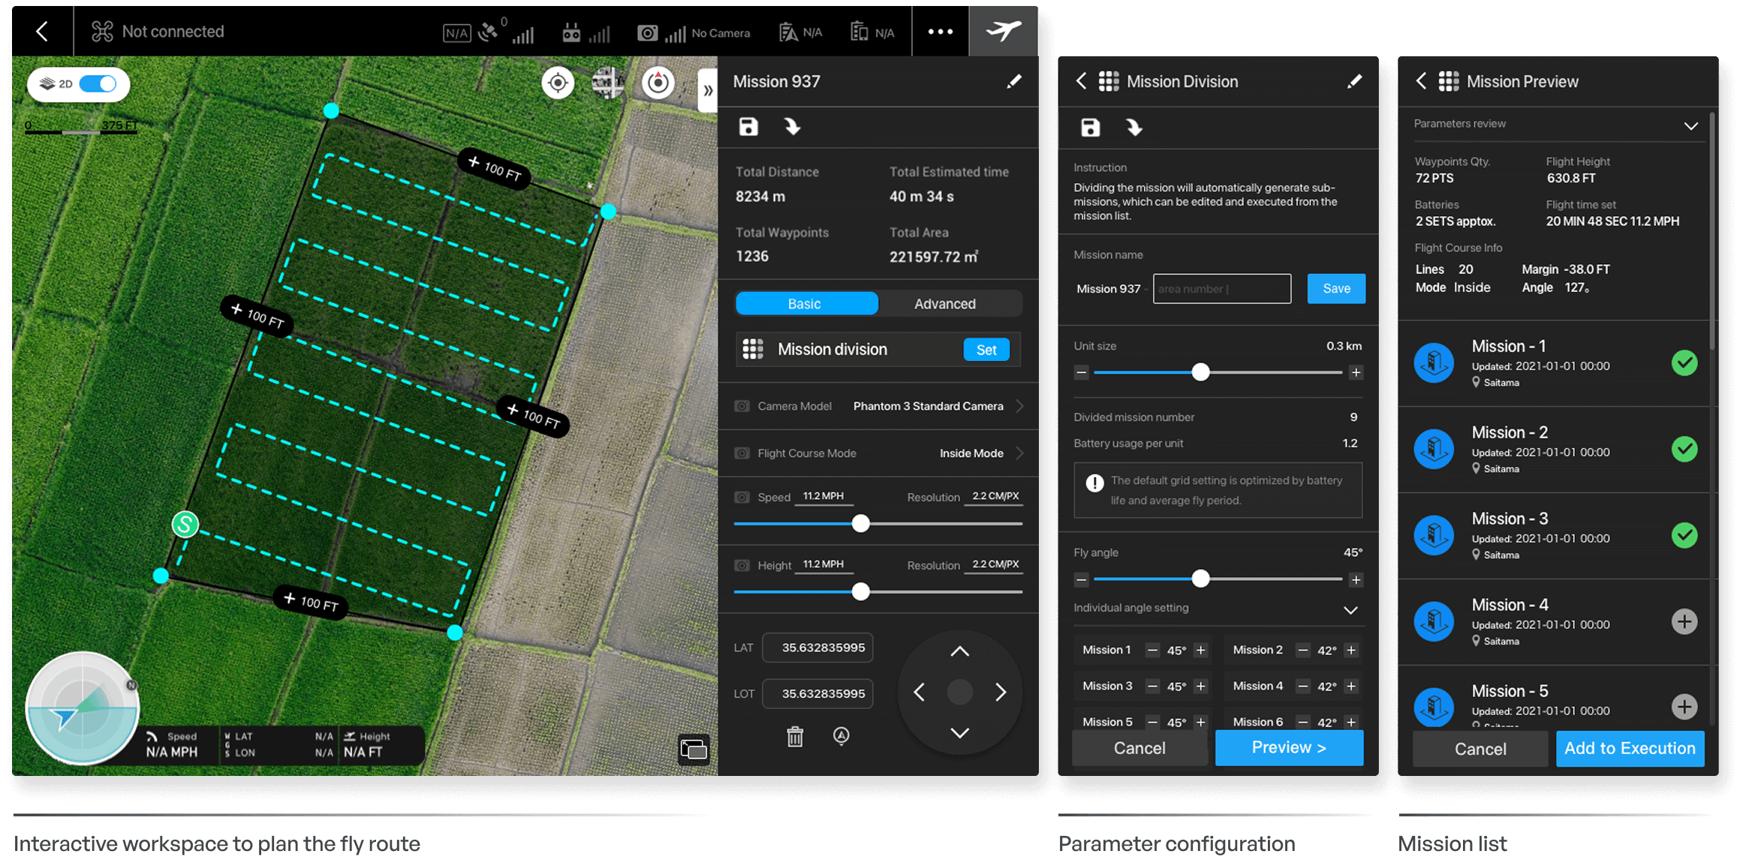Click the pencil edit icon beside Mission 937

(1013, 81)
